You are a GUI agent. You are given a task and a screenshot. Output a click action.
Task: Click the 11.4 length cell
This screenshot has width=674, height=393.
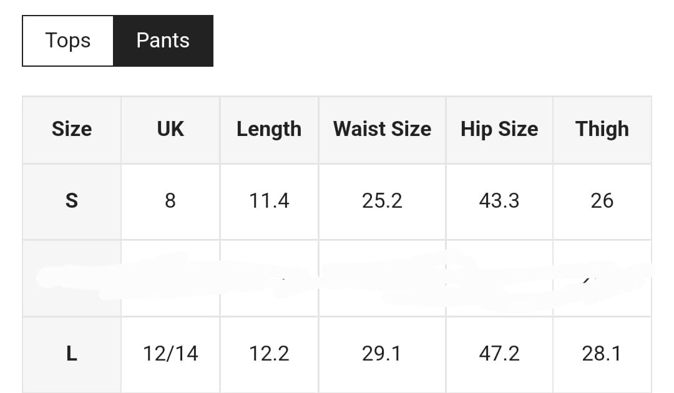click(269, 201)
